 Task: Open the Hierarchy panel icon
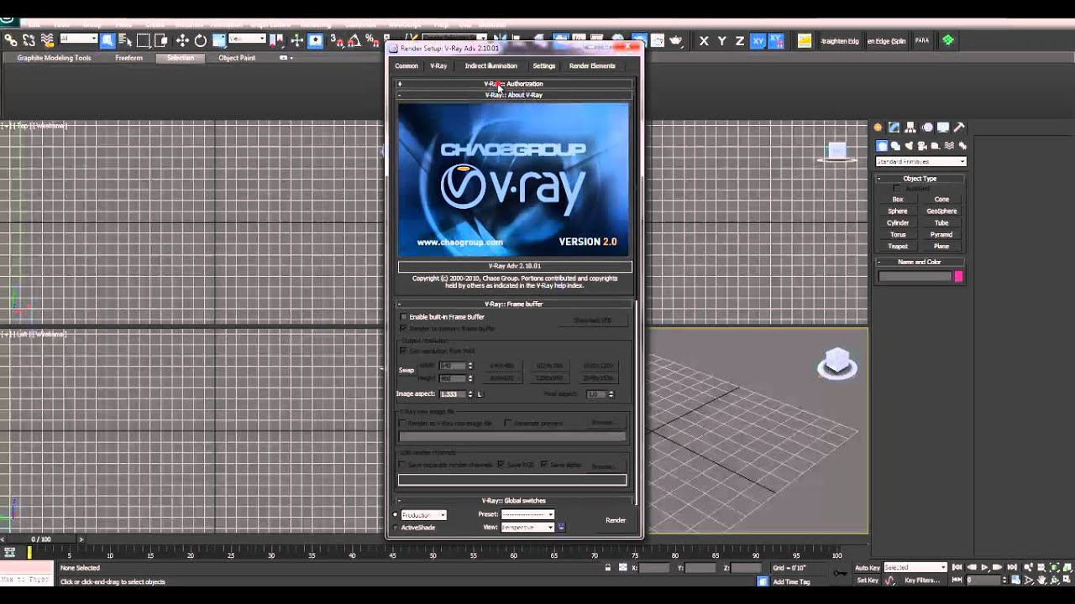(x=910, y=128)
